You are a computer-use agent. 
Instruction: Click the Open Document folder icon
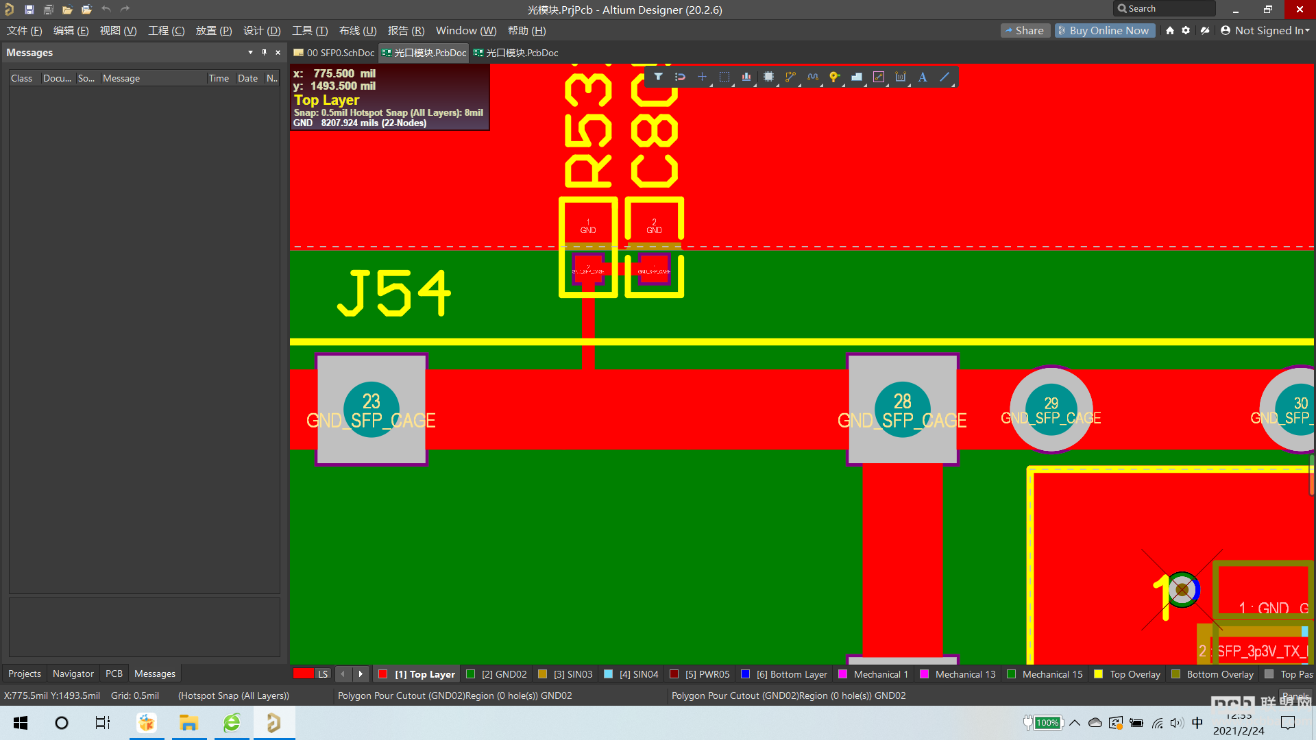pos(67,10)
